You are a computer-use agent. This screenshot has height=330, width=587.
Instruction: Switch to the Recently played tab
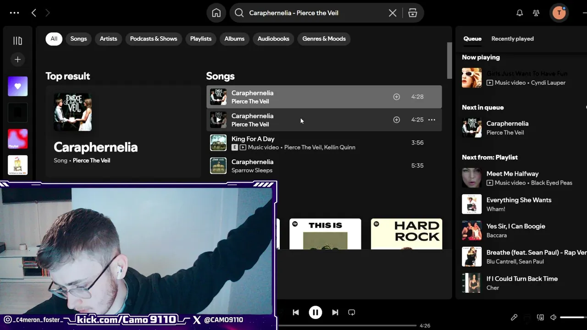click(x=512, y=38)
